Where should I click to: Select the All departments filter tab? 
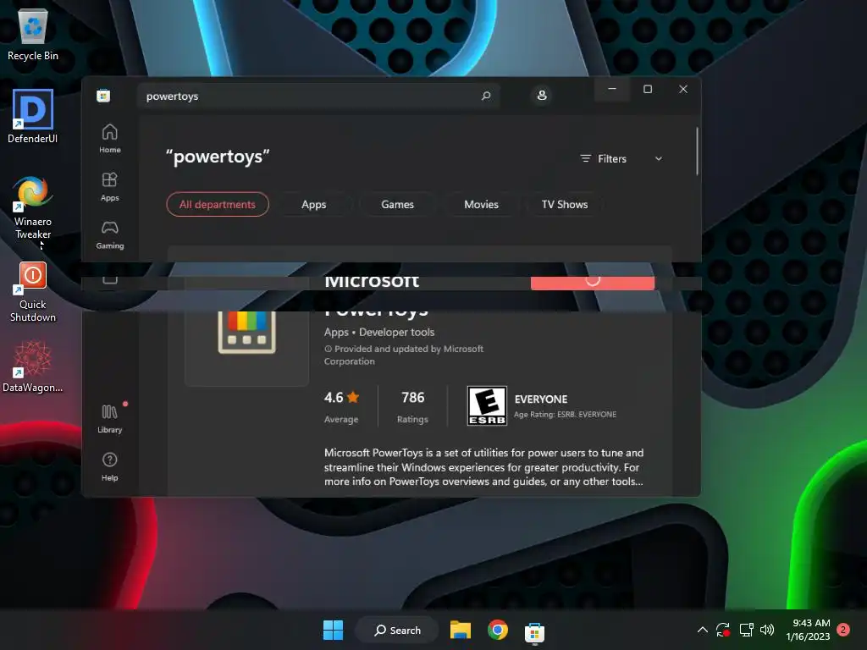click(x=218, y=205)
